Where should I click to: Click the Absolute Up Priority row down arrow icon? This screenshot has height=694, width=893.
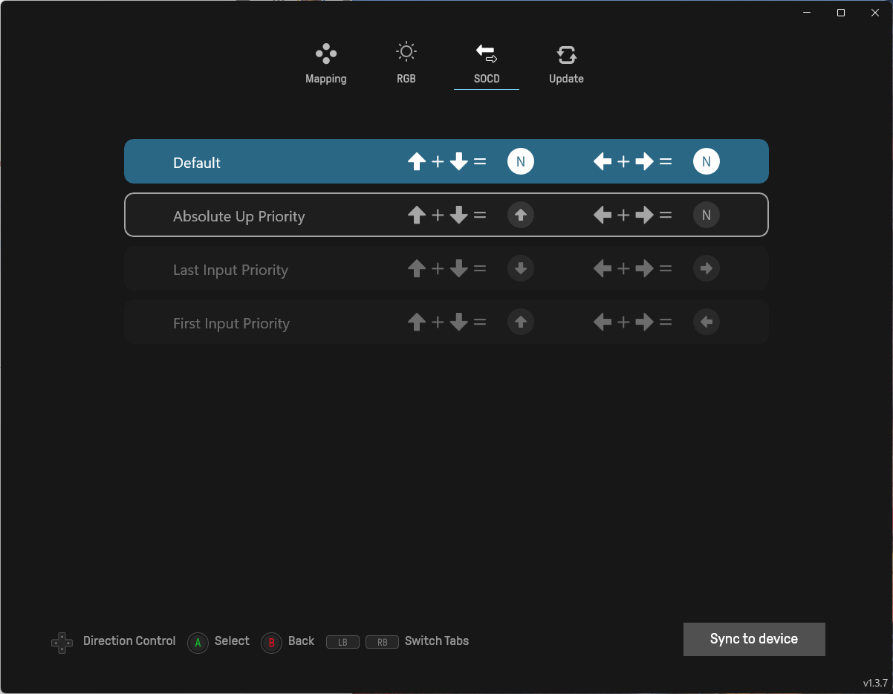pyautogui.click(x=459, y=215)
